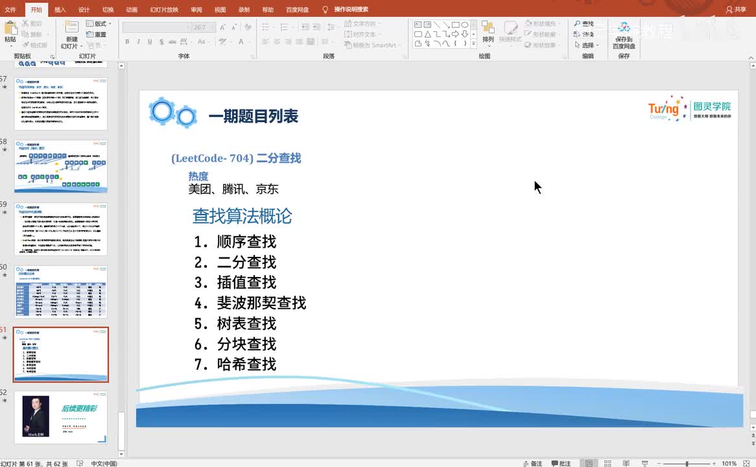Toggle Bold formatting
Viewport: 756px width, 467px height.
[x=127, y=42]
